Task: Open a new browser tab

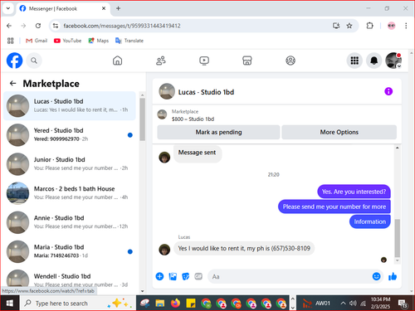Action: tap(118, 8)
